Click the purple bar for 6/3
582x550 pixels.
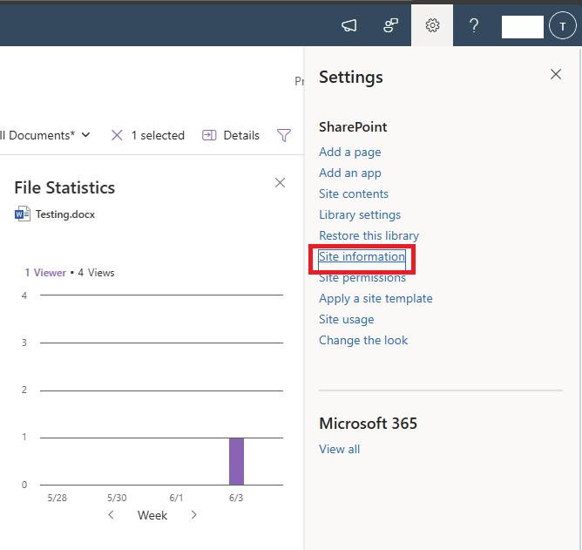point(236,461)
